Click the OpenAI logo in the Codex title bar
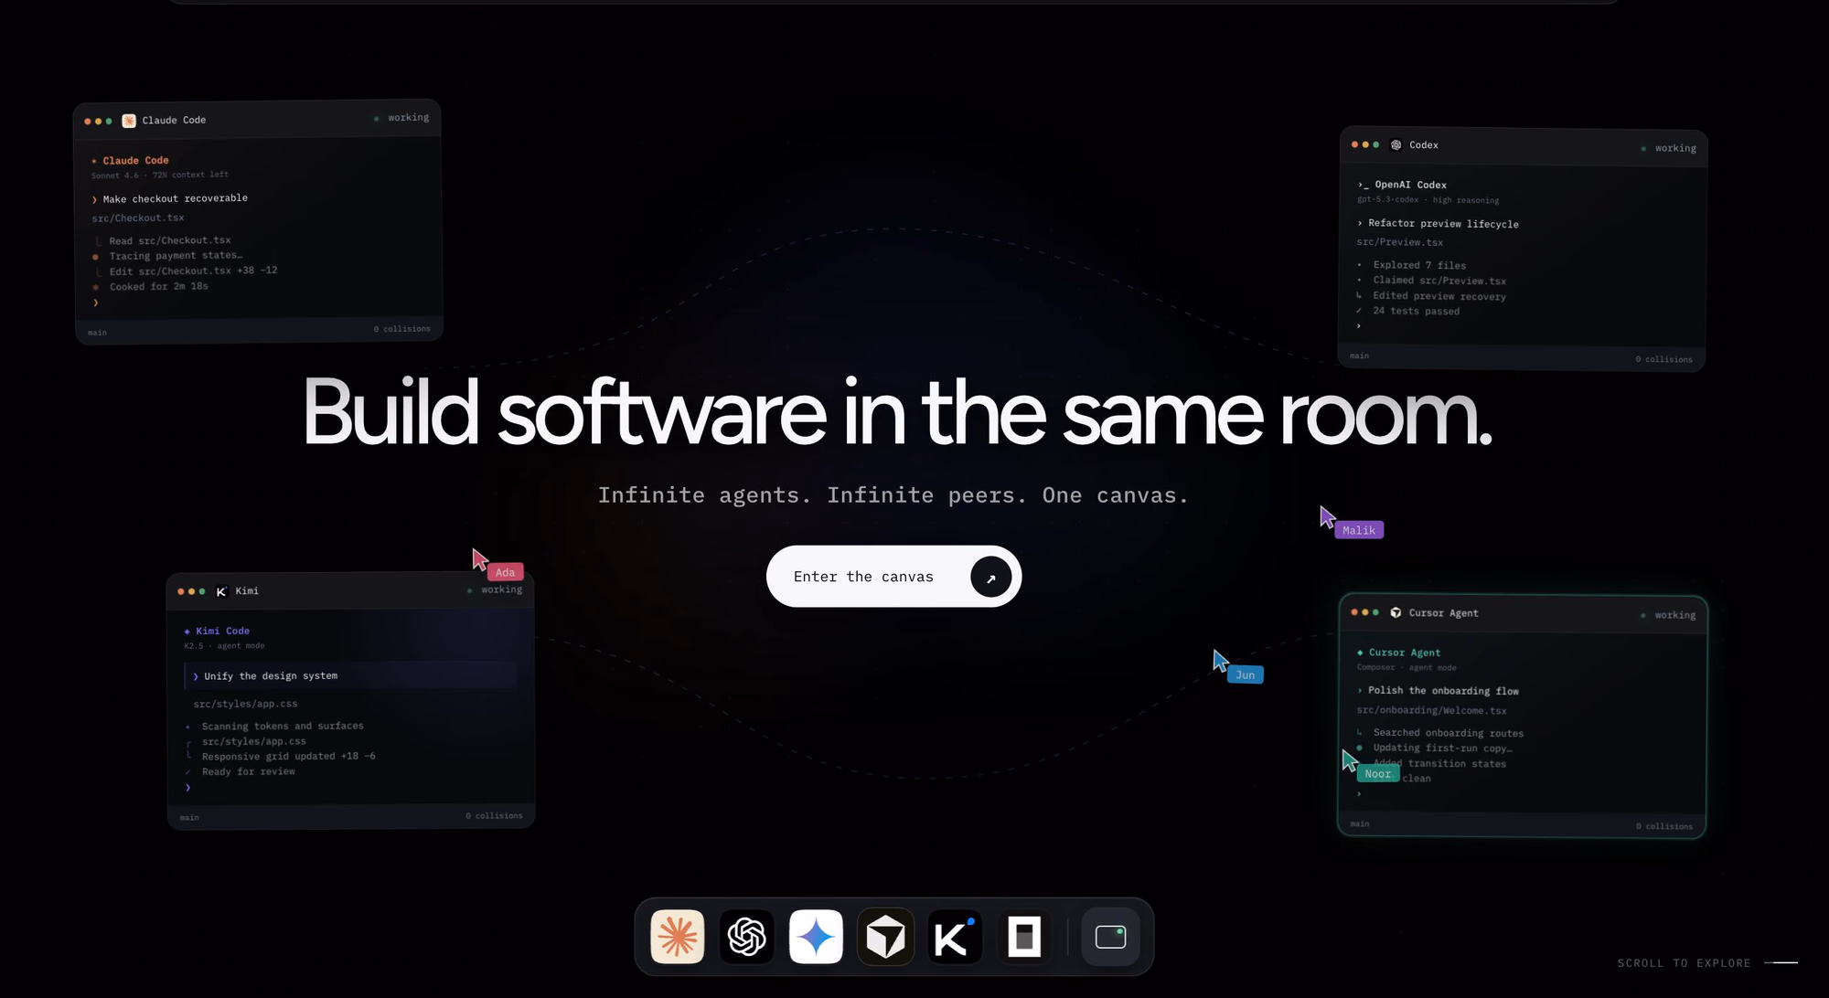 (1396, 144)
